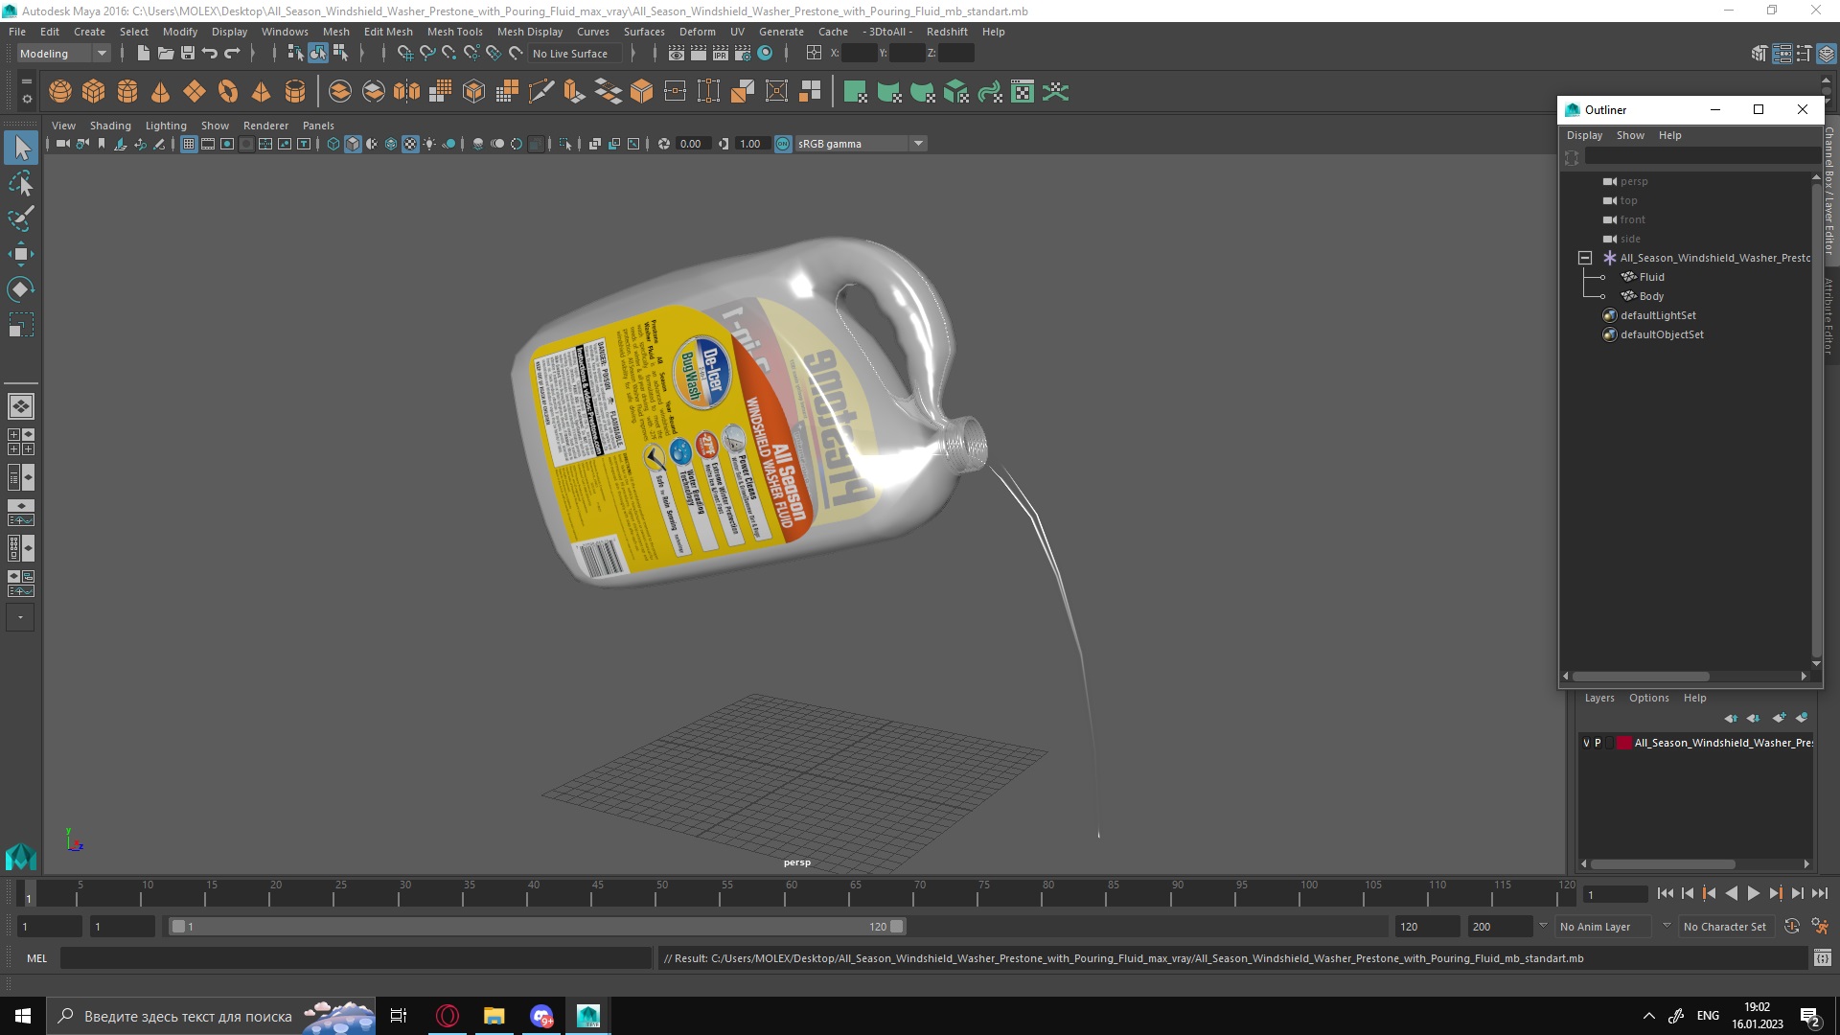
Task: Click the Save Scene disk icon
Action: pos(188,54)
